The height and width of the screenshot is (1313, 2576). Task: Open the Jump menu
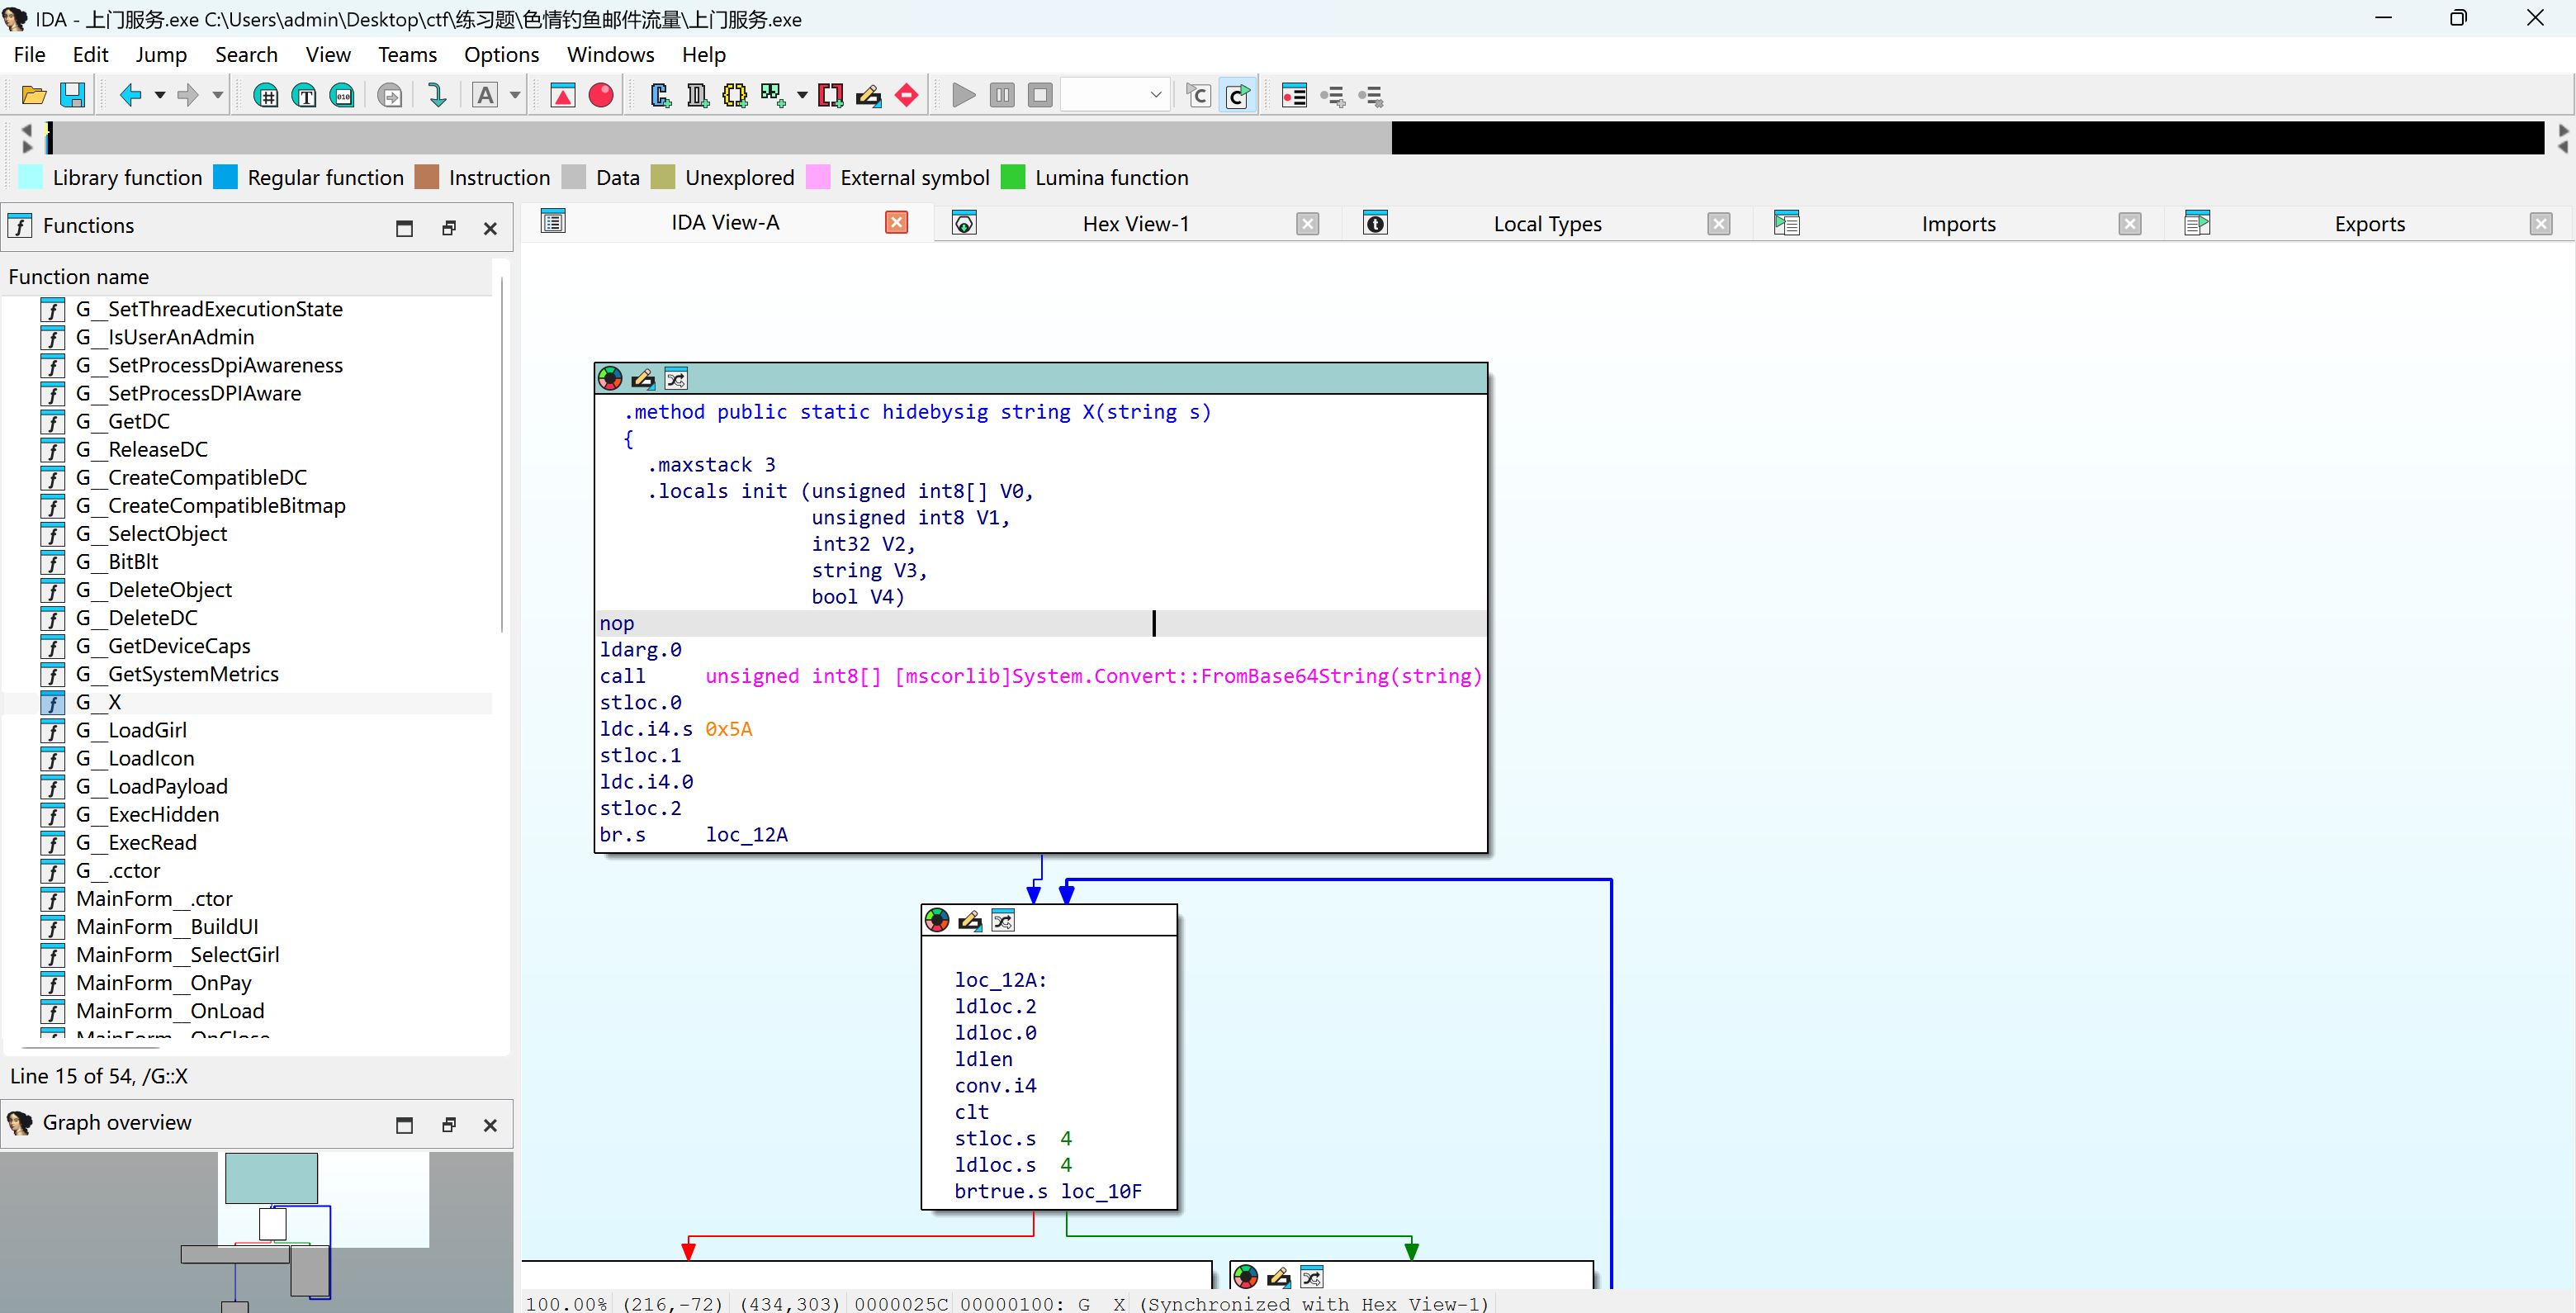point(161,55)
